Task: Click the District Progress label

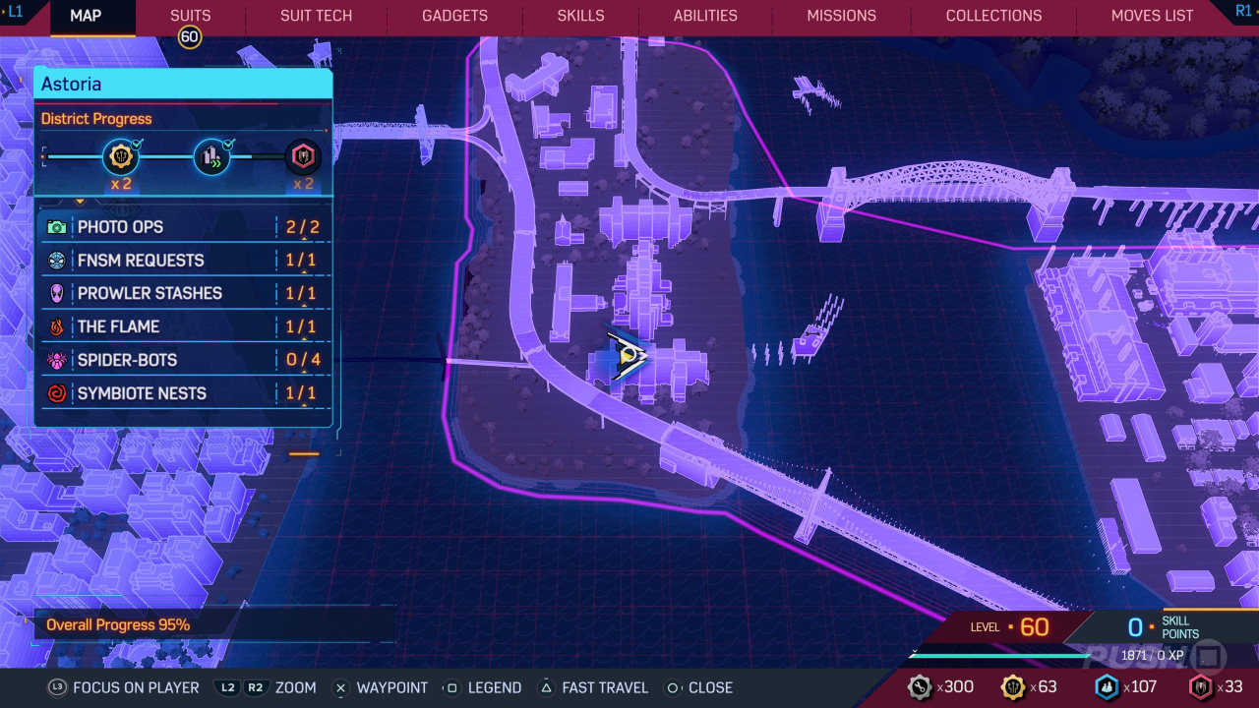Action: pyautogui.click(x=96, y=119)
